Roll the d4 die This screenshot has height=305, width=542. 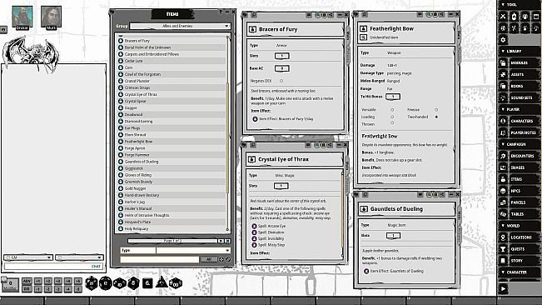tap(162, 282)
